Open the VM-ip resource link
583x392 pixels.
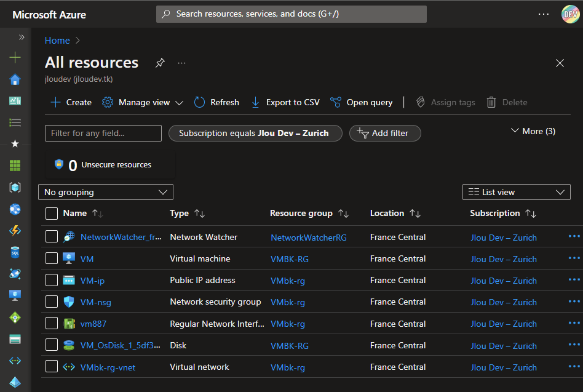click(93, 281)
